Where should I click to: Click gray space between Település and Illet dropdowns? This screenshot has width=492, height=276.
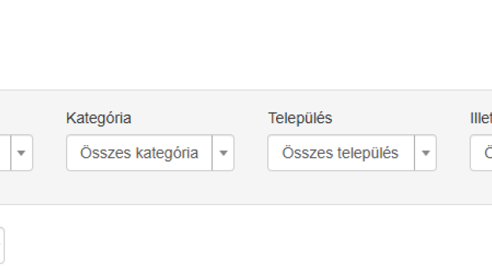tap(453, 153)
